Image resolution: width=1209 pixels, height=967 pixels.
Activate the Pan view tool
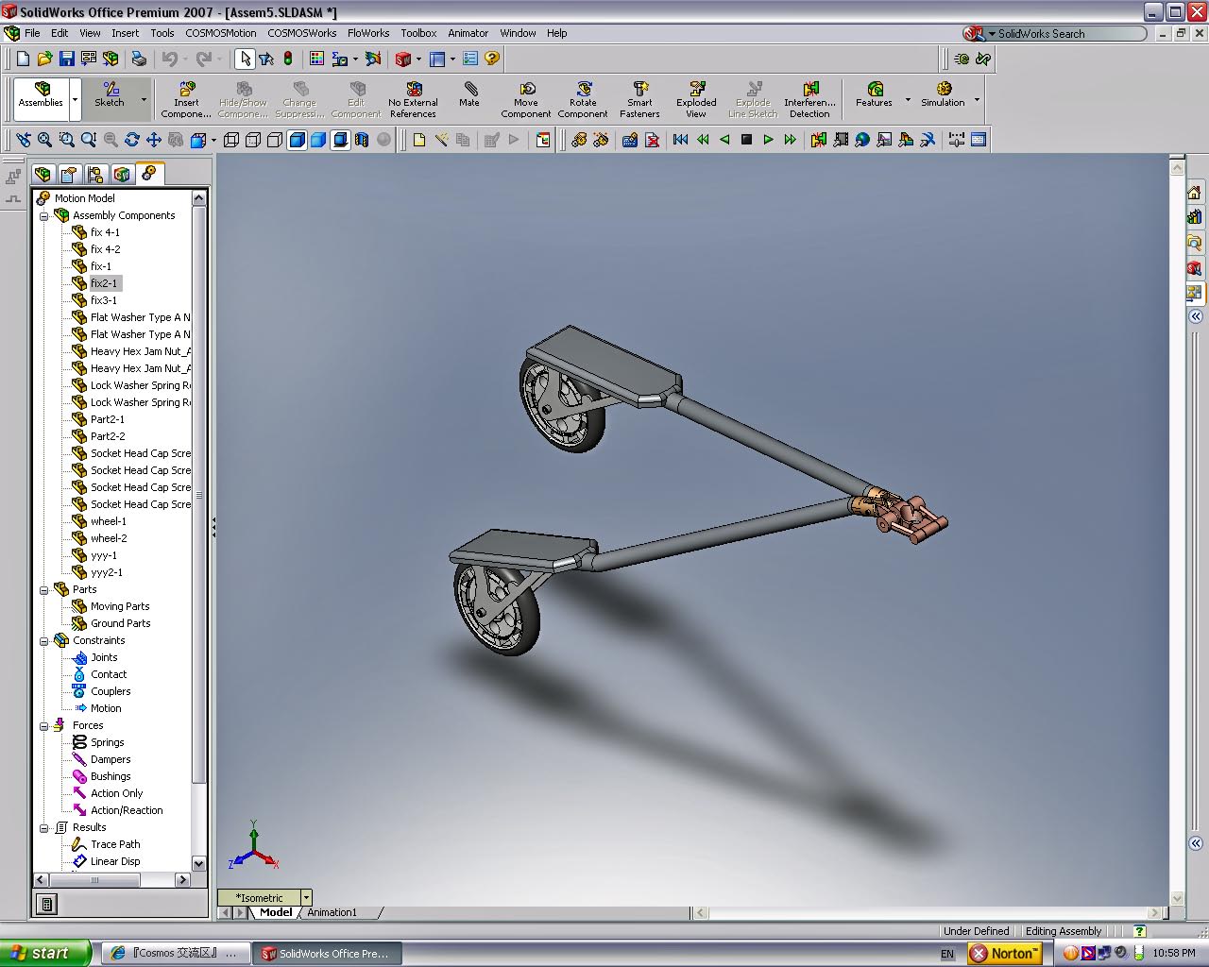coord(153,140)
